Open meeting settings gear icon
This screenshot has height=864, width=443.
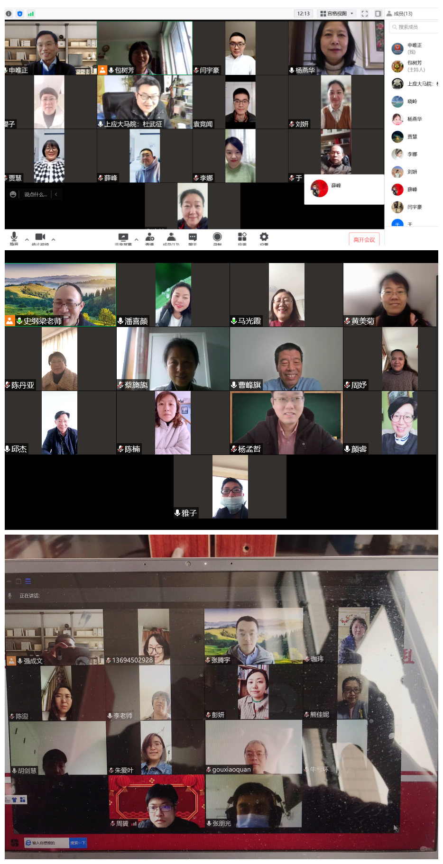(x=264, y=237)
